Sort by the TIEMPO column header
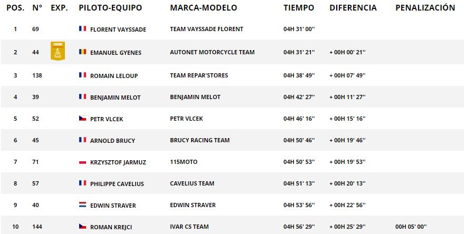 point(298,8)
